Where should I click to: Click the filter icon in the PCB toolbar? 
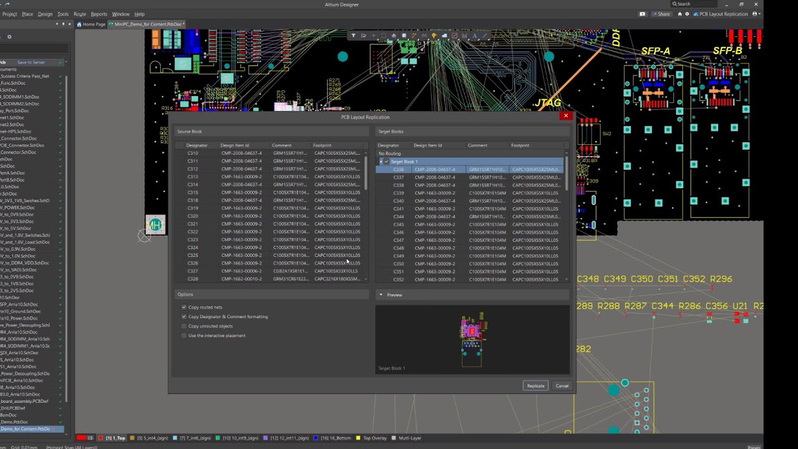(x=353, y=36)
